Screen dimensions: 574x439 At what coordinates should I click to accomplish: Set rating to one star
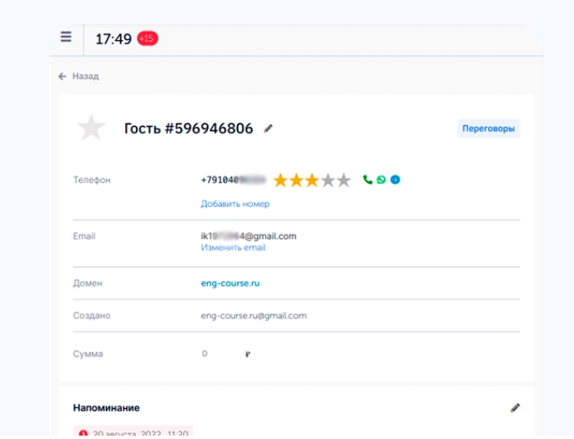pyautogui.click(x=280, y=180)
